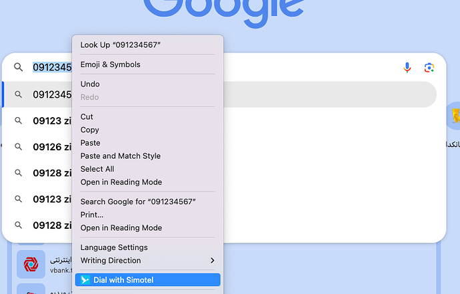This screenshot has width=460, height=294.
Task: Search Google for "091234567" menu entry
Action: pos(147,202)
